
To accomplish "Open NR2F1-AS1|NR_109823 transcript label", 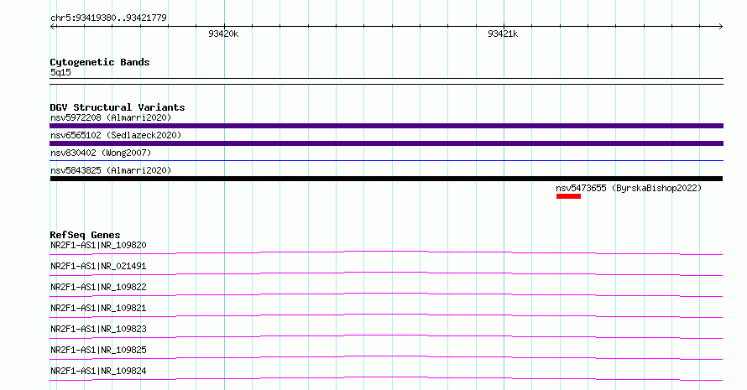I will pyautogui.click(x=98, y=329).
